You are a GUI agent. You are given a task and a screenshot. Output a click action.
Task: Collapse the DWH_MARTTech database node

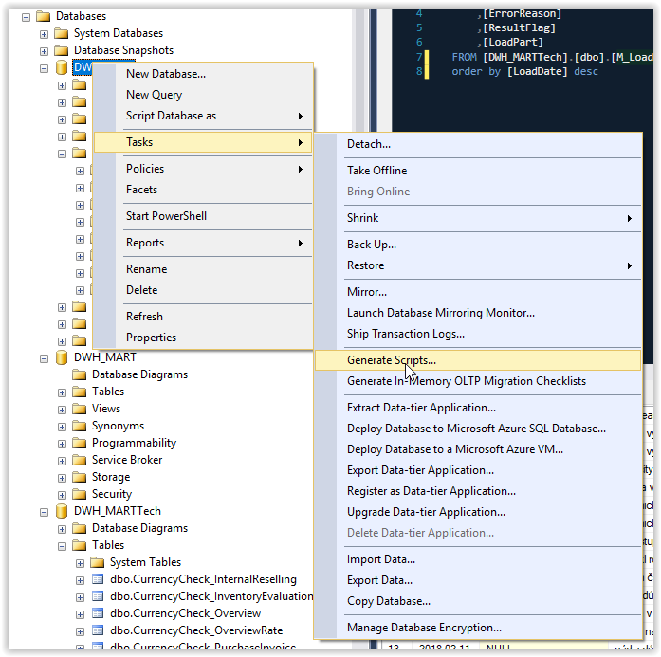point(44,512)
